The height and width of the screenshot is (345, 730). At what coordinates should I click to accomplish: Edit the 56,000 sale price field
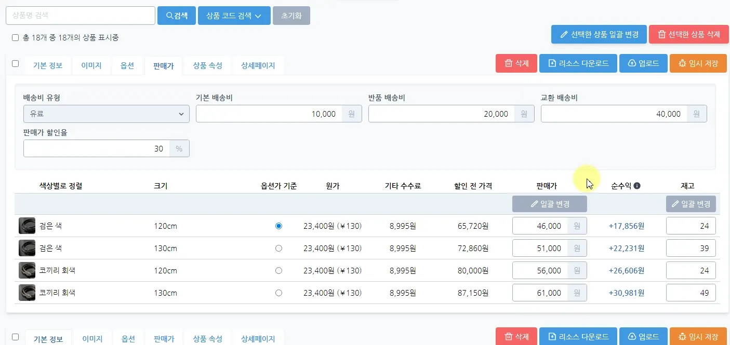pos(540,271)
